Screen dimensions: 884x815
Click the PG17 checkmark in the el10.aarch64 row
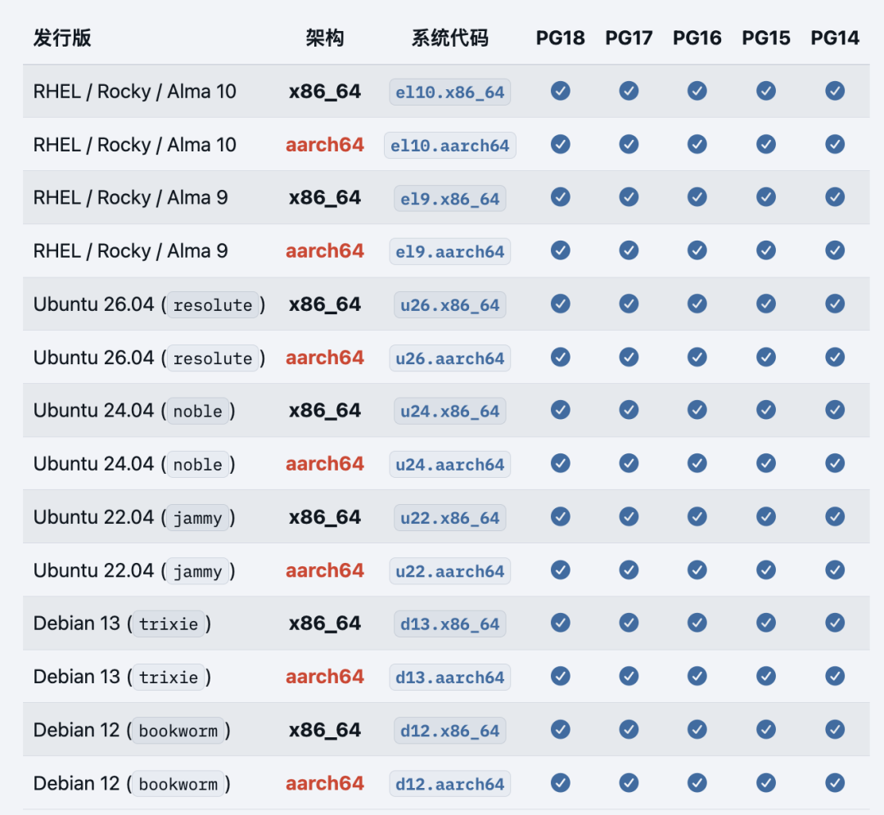coord(629,144)
